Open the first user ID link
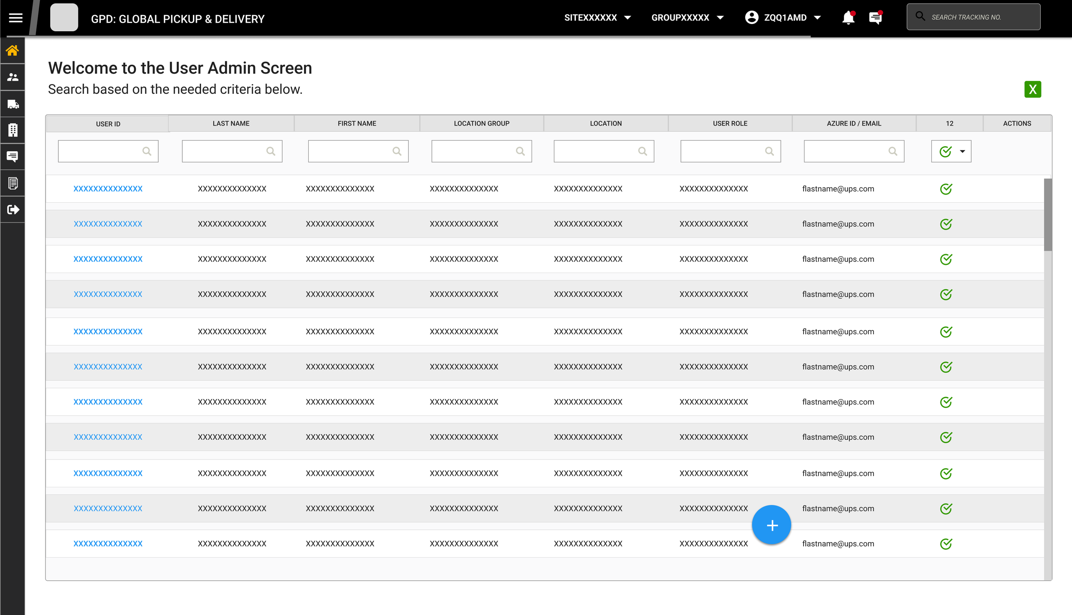 108,189
